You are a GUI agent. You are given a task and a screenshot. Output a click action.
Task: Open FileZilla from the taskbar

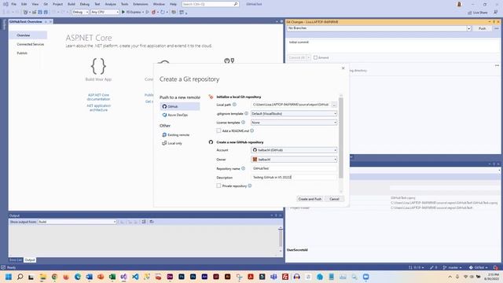pyautogui.click(x=285, y=277)
